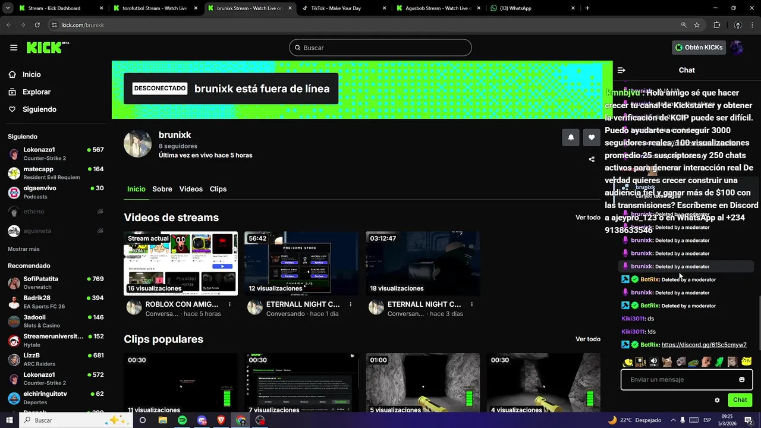Open the browser extensions puzzle icon
Viewport: 761px width, 428px height.
[x=716, y=25]
